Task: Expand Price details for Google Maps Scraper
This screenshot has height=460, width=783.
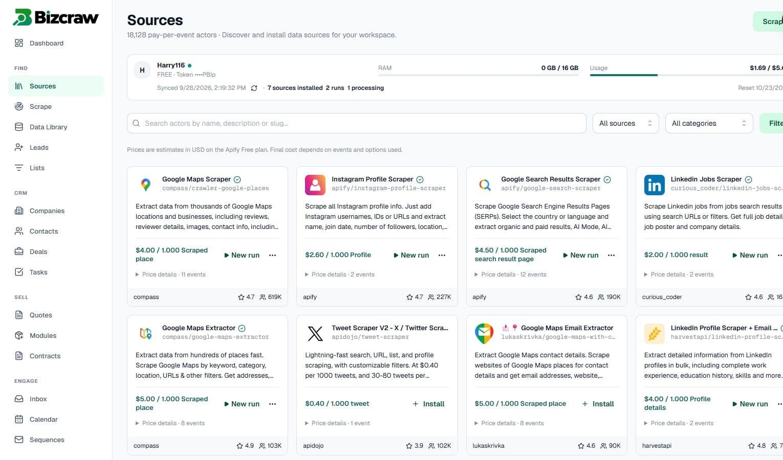Action: coord(170,274)
